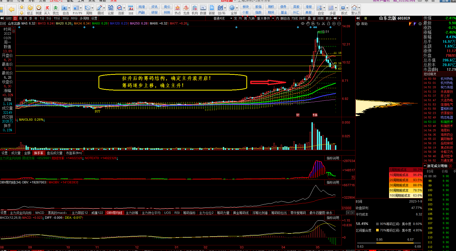Open the DDE data analysis icon
Screen dimensions: 456x251
pos(131,10)
